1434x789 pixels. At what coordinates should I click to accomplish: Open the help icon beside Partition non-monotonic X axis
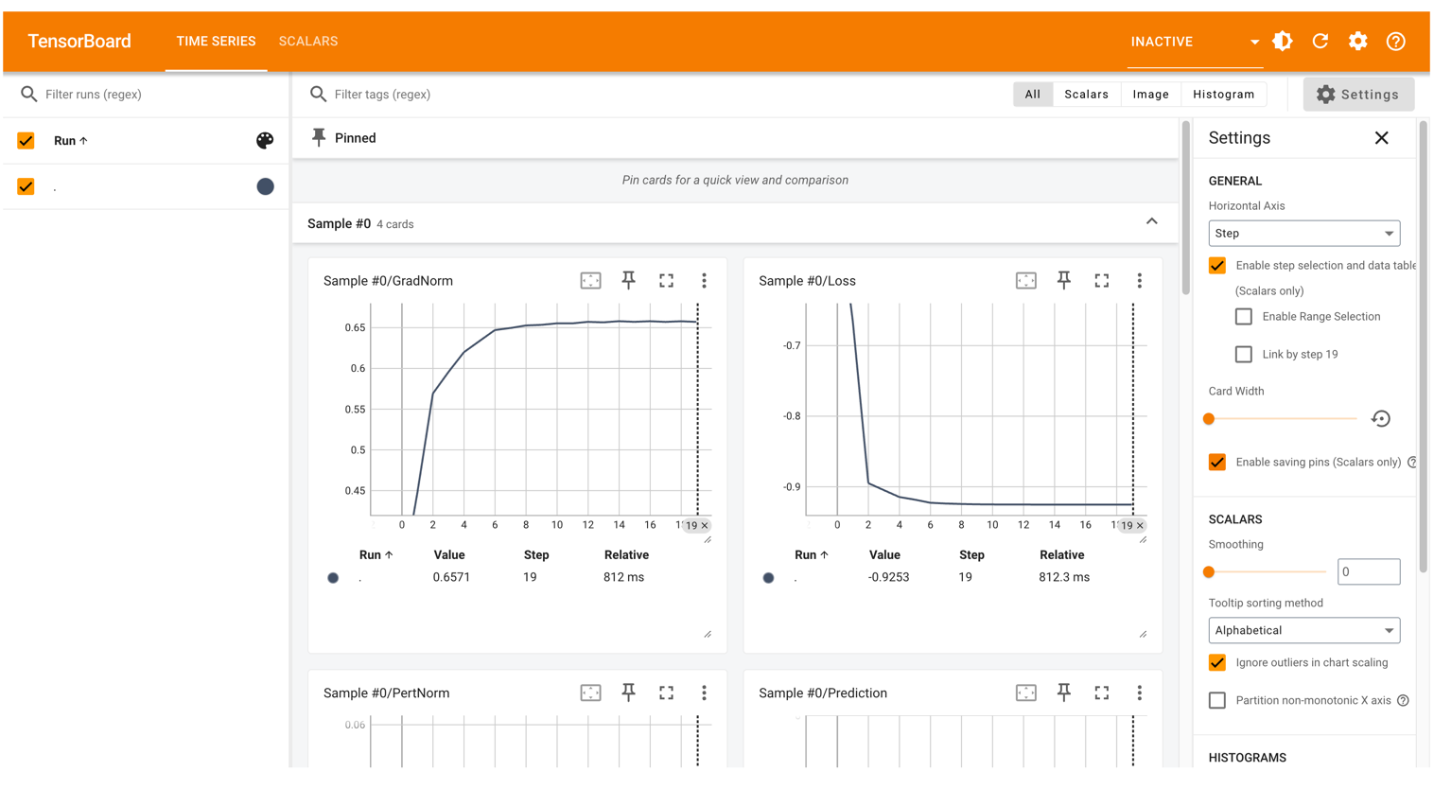[x=1404, y=701]
